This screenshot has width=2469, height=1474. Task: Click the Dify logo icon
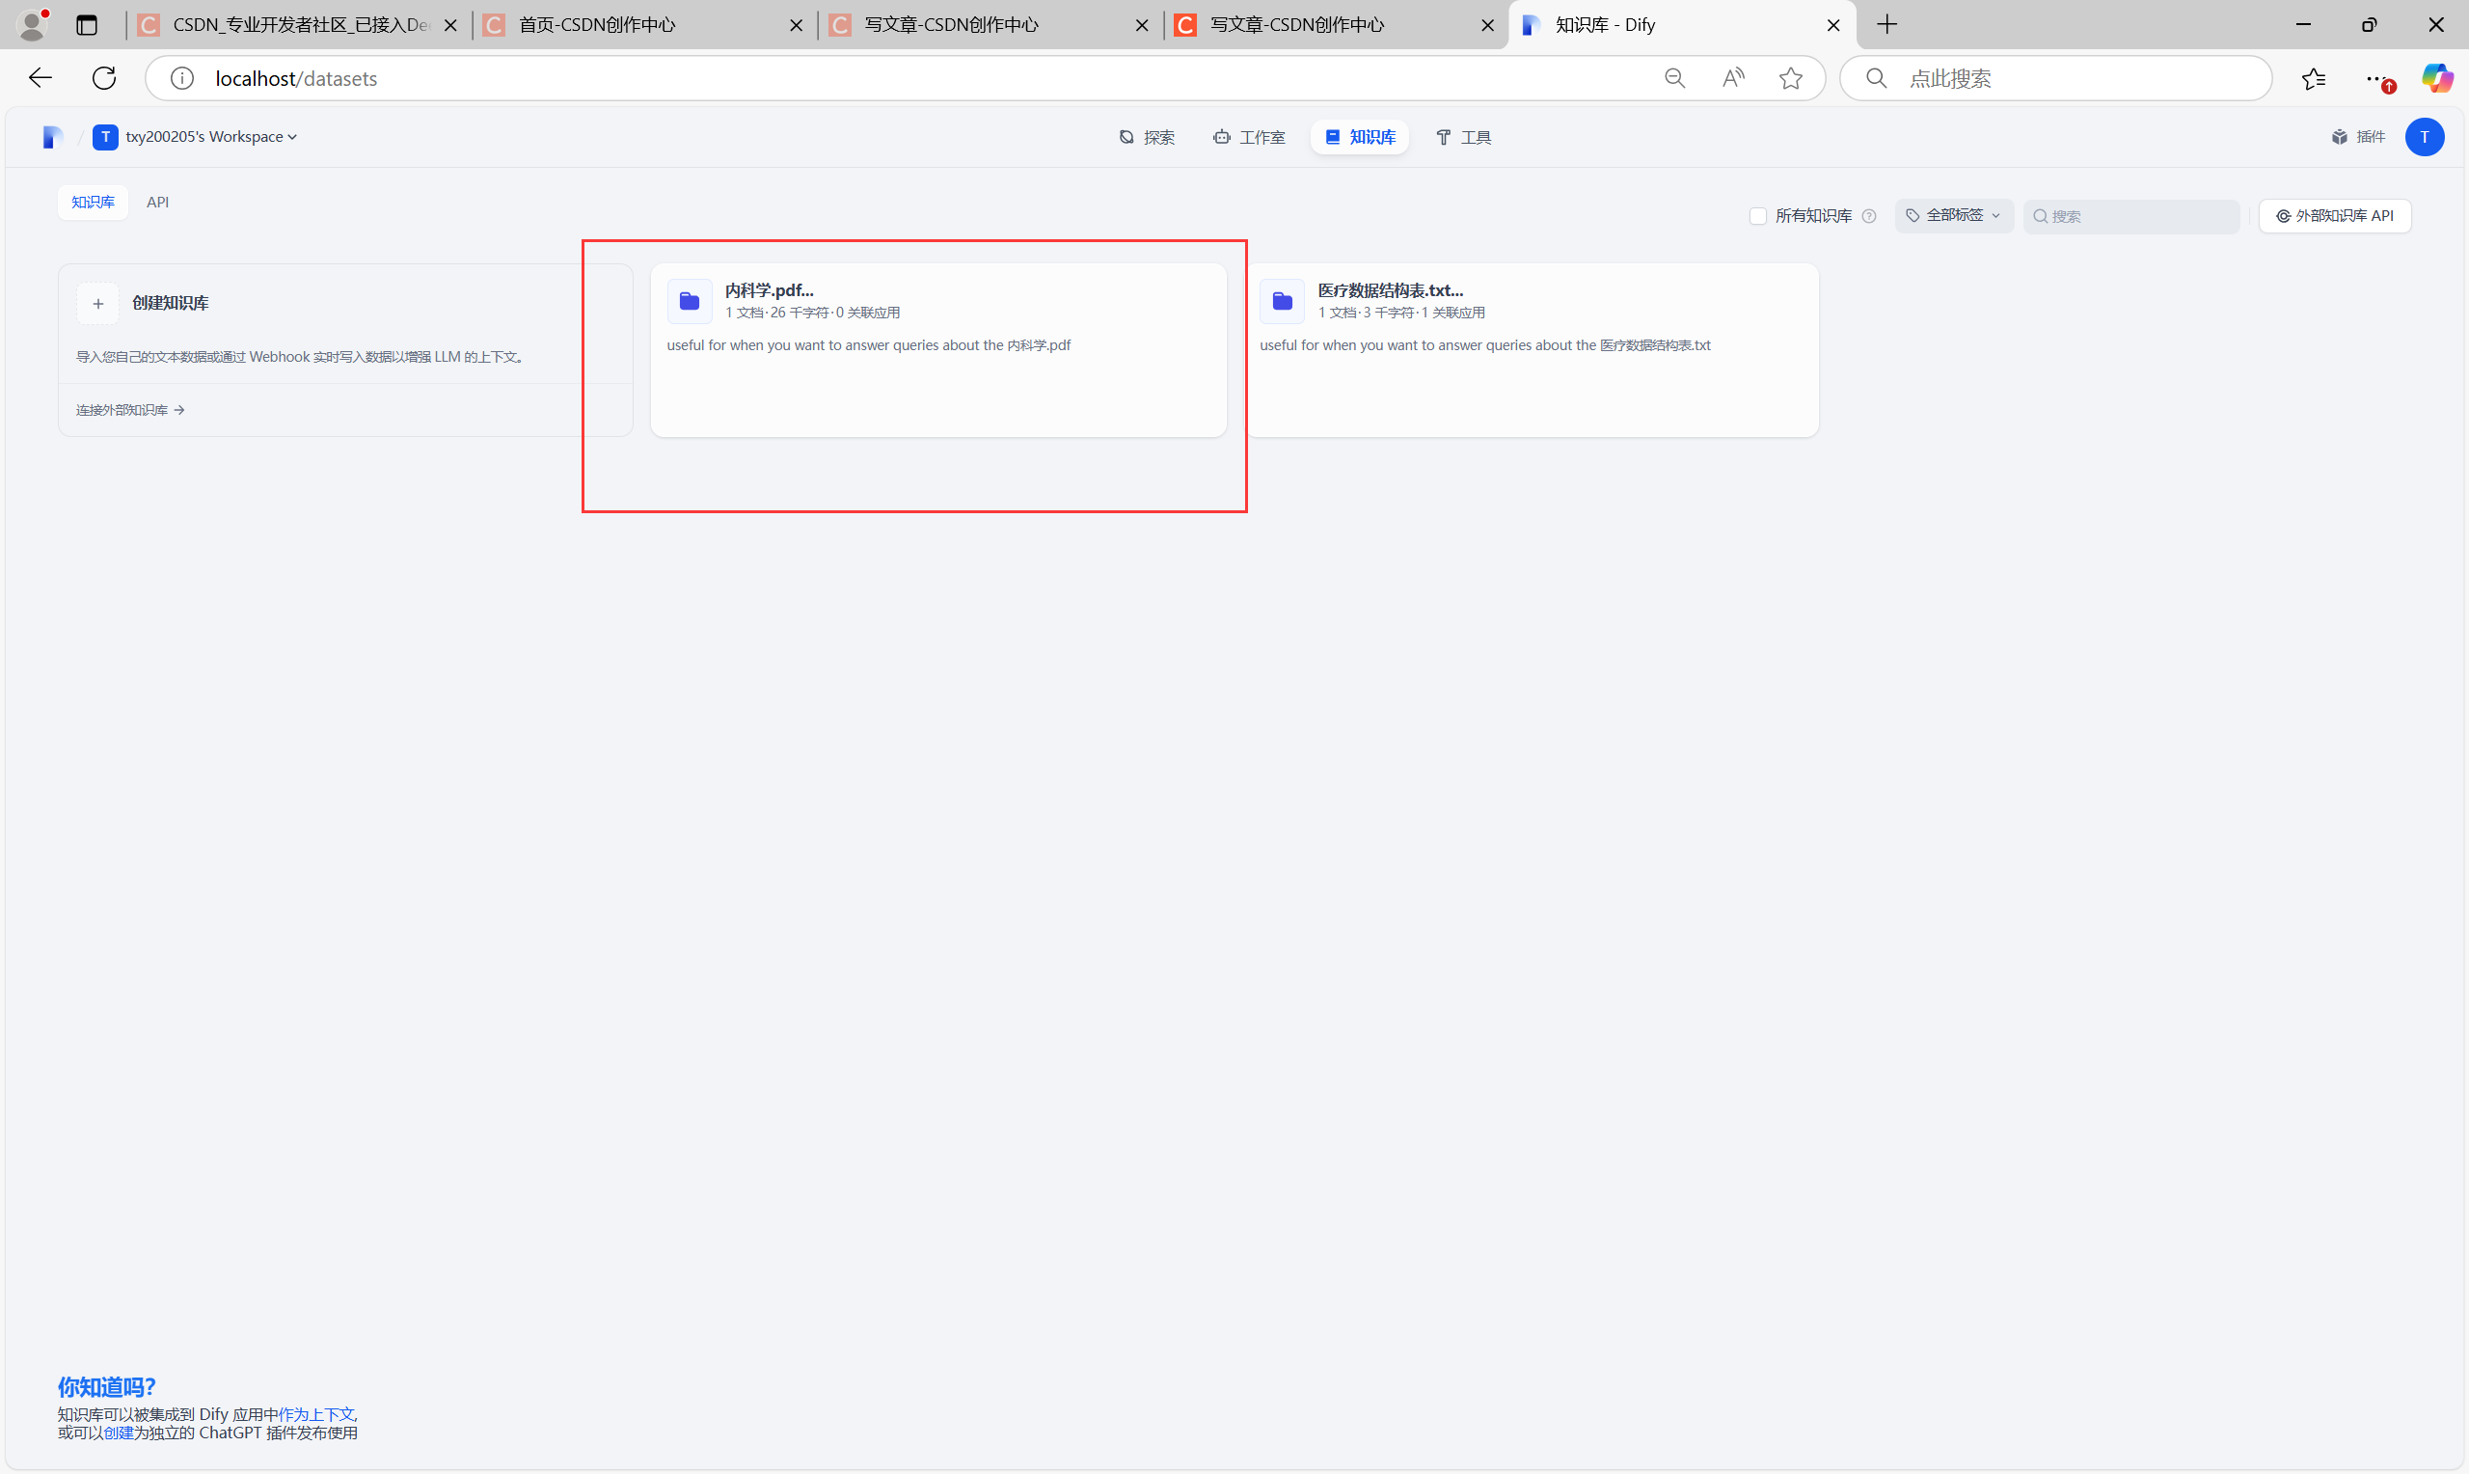coord(53,137)
